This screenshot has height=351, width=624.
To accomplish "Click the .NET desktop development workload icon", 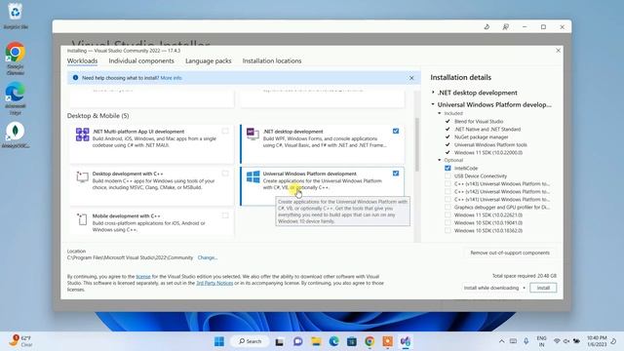I will point(253,134).
